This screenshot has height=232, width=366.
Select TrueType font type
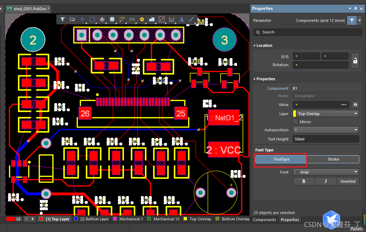281,159
